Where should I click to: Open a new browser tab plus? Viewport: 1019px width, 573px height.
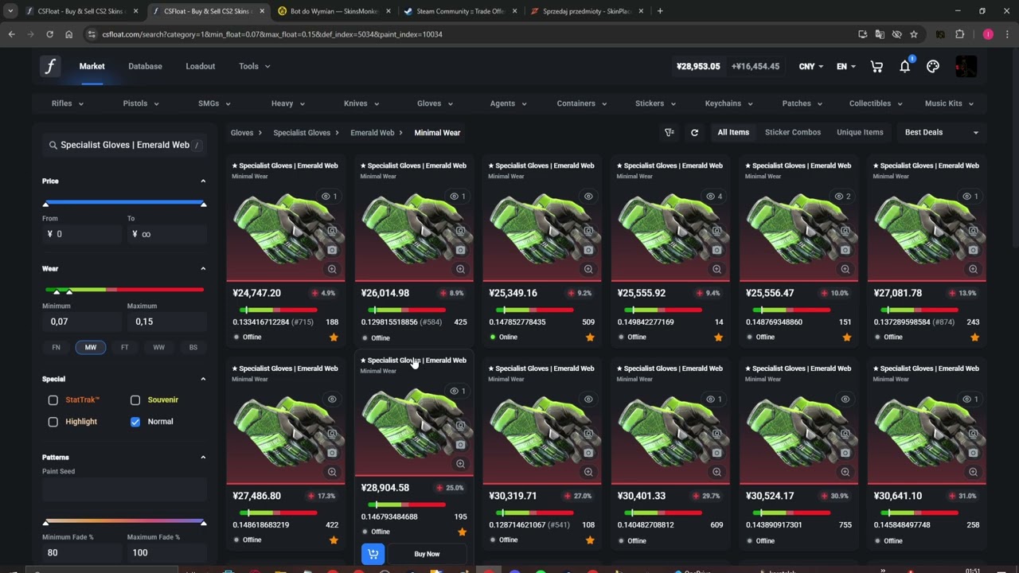click(x=659, y=11)
